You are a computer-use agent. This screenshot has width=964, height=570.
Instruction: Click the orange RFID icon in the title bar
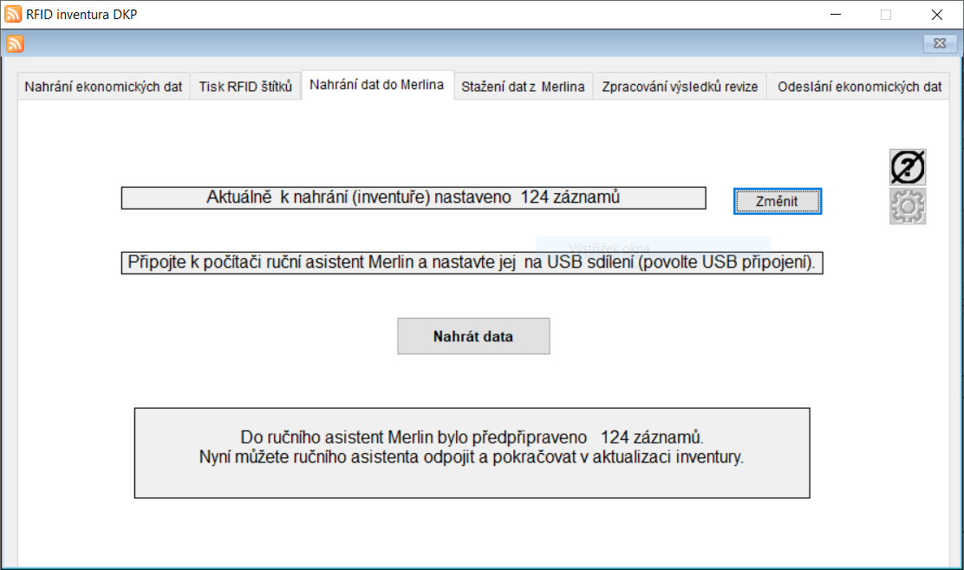click(13, 14)
